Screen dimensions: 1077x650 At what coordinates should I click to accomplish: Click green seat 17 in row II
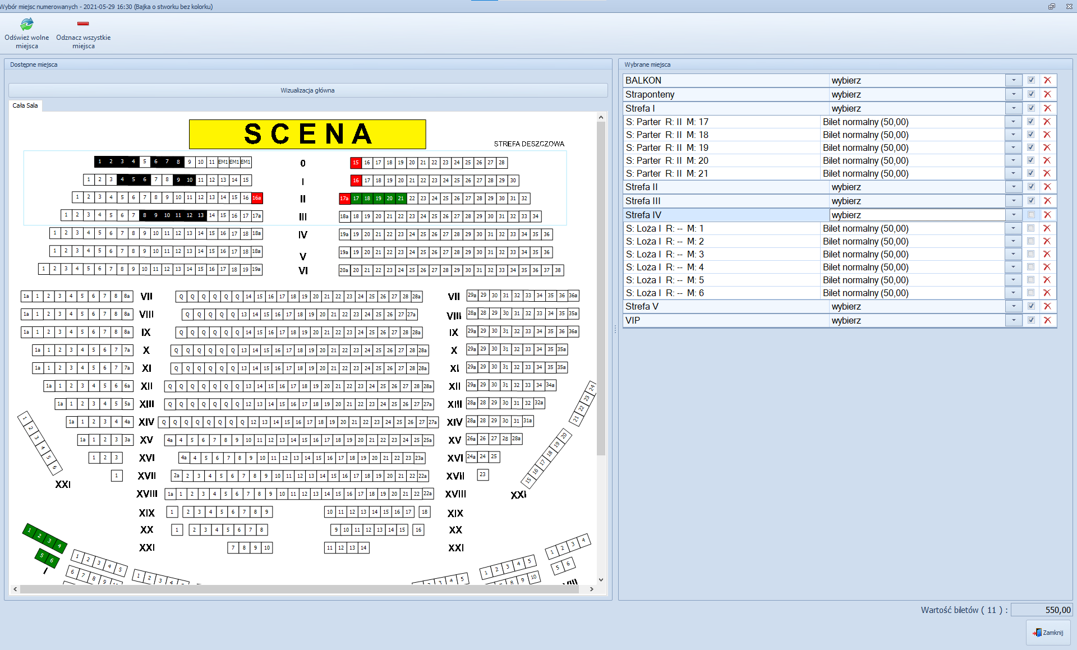point(356,199)
